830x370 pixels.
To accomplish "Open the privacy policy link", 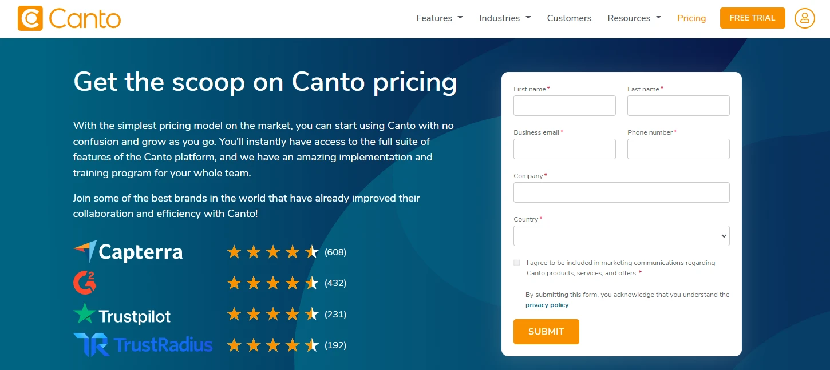I will [547, 304].
